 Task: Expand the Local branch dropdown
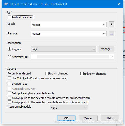(x=104, y=25)
